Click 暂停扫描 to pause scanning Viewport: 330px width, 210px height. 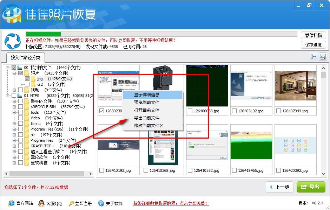[x=313, y=35]
